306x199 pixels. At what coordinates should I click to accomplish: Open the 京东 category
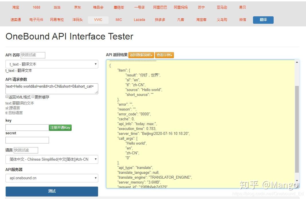[77, 7]
